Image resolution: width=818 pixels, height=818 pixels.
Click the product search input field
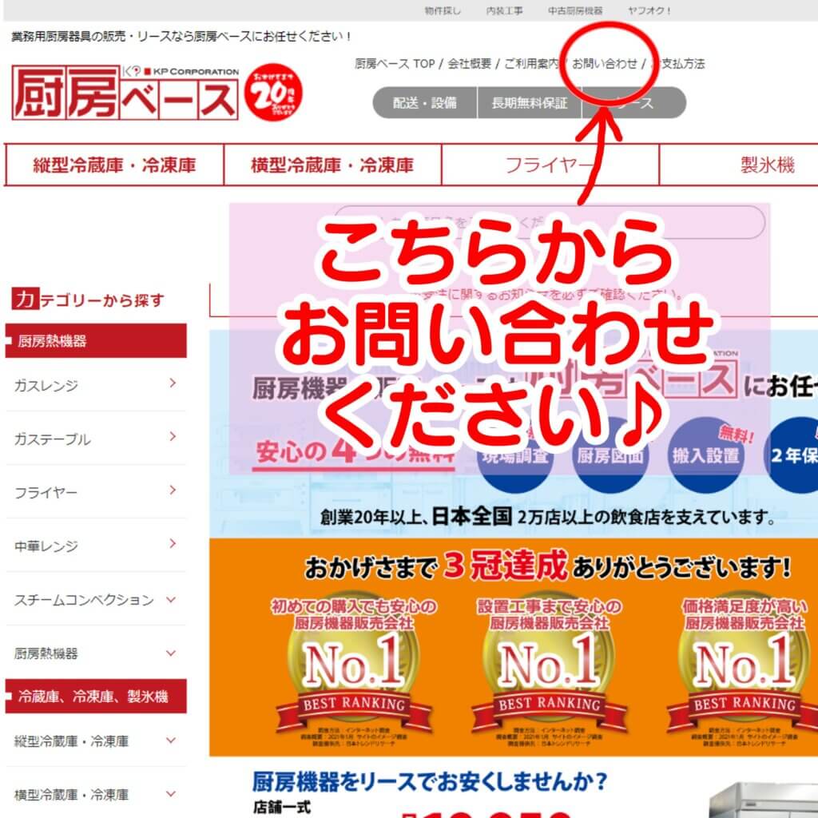[550, 222]
